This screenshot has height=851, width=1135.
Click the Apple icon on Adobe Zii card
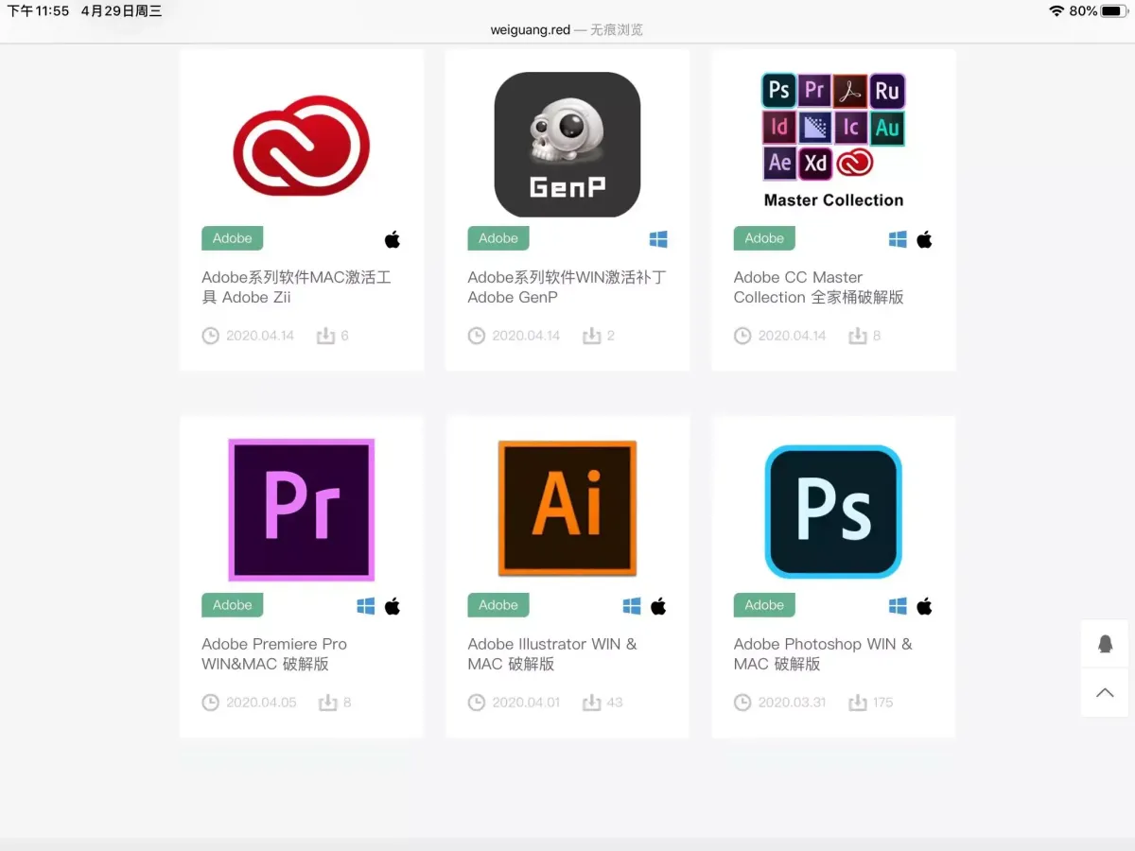(393, 239)
